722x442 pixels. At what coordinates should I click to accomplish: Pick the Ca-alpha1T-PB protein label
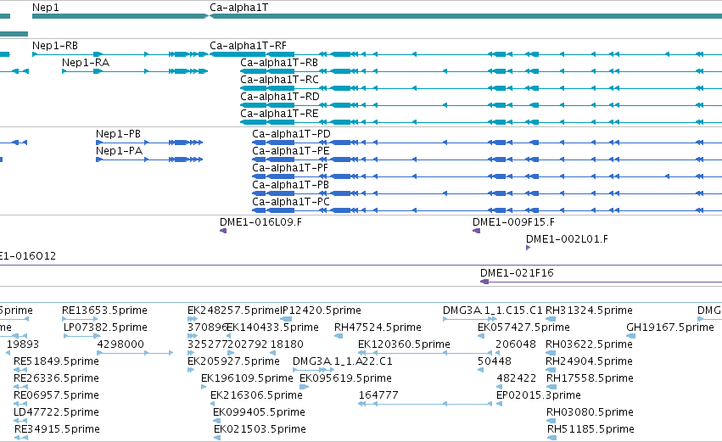[290, 185]
